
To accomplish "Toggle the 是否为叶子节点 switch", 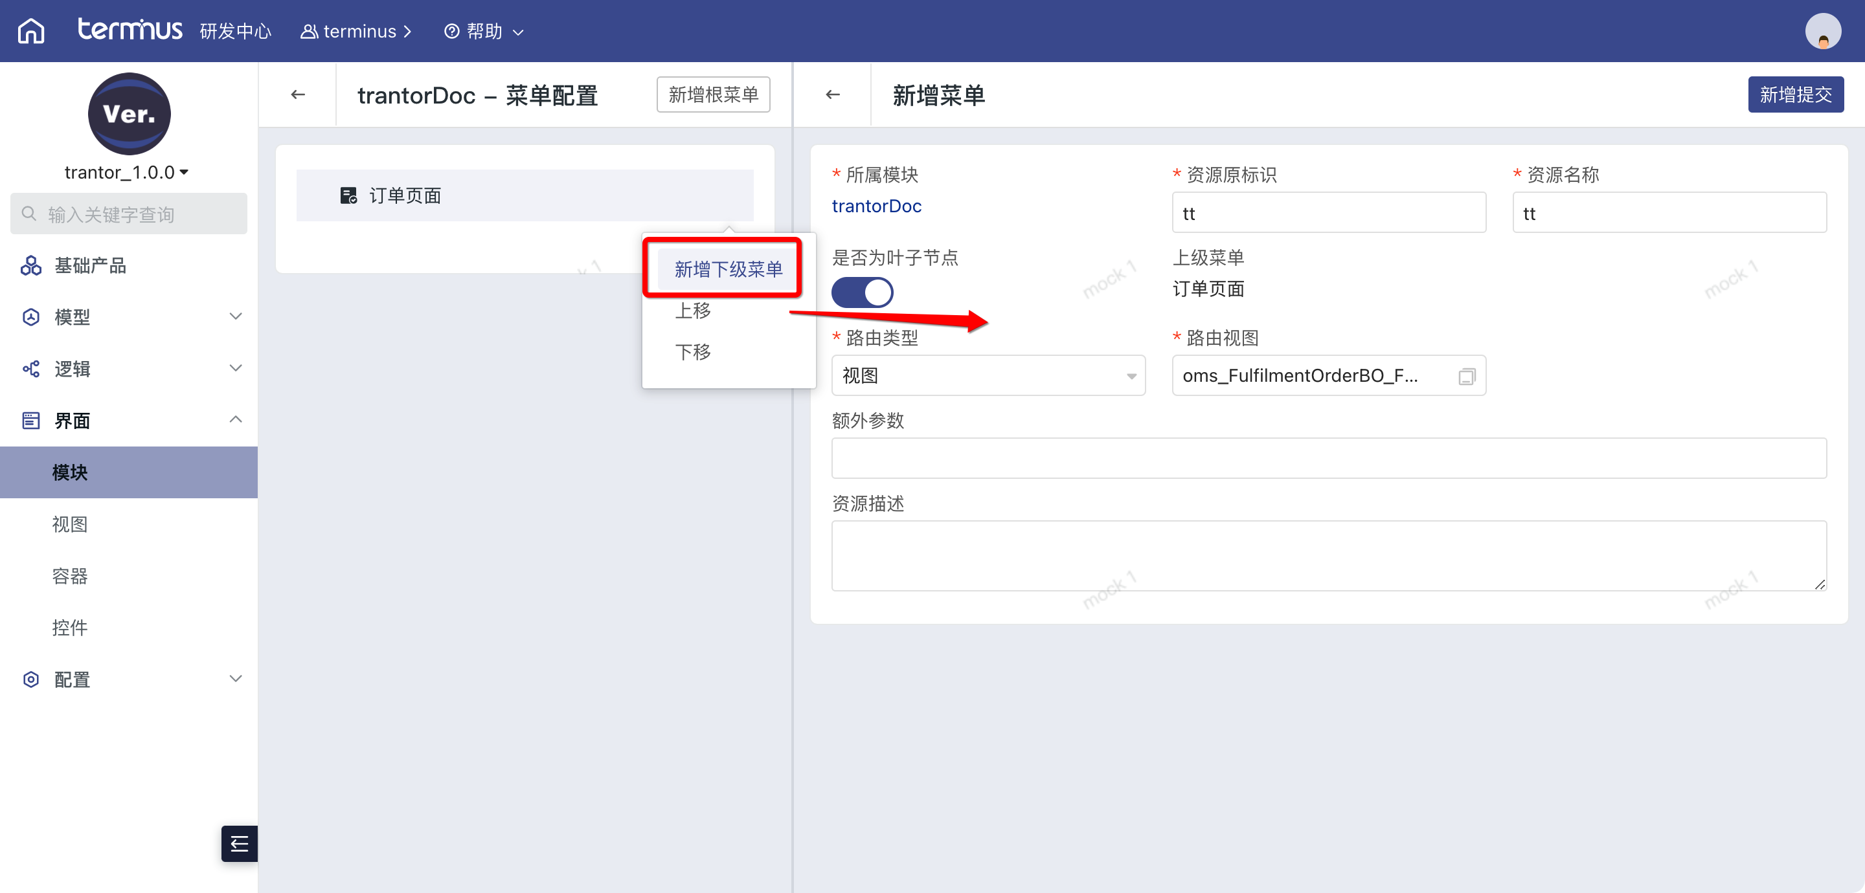I will pos(861,292).
